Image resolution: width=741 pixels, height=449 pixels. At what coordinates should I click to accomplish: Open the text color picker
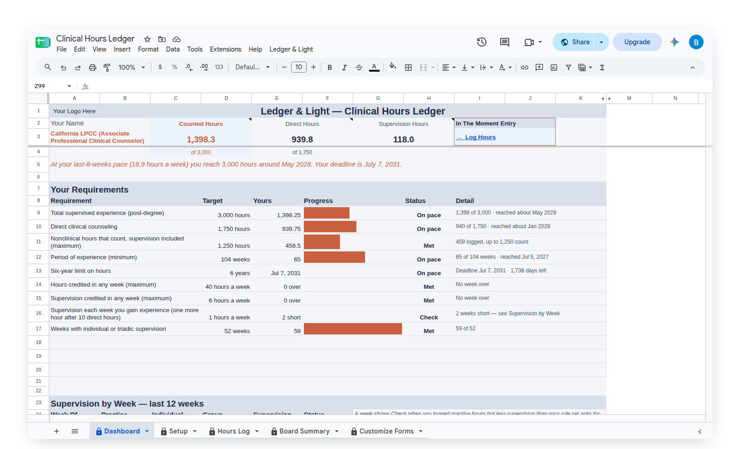coord(374,68)
